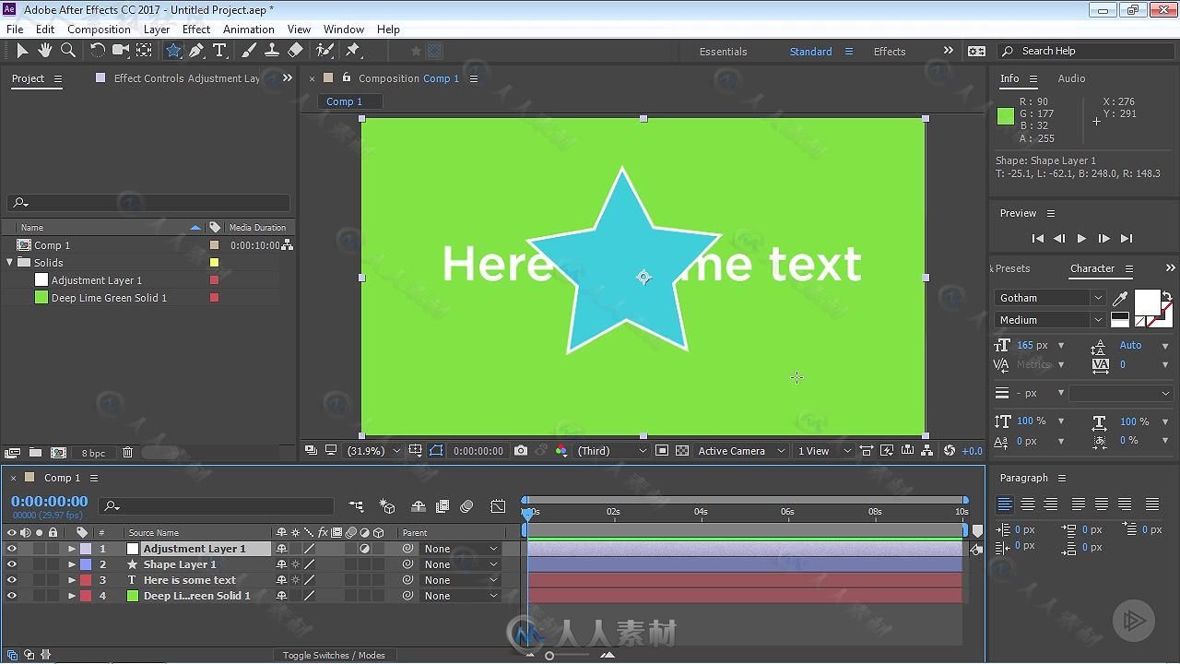
Task: Open the Composition menu
Action: [99, 29]
